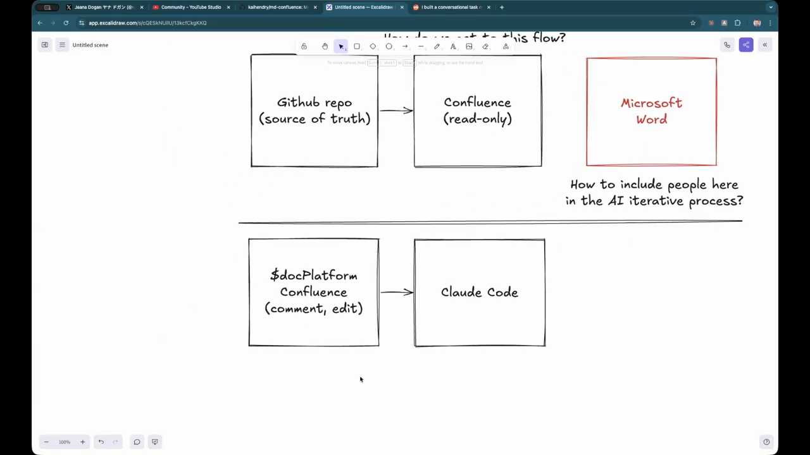
Task: Select the Rectangle shape tool
Action: click(x=357, y=46)
